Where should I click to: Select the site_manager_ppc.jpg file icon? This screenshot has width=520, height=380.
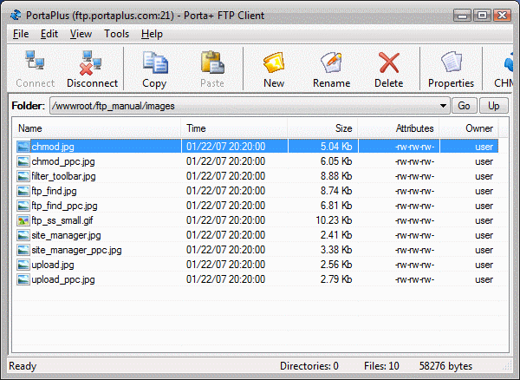(x=23, y=250)
